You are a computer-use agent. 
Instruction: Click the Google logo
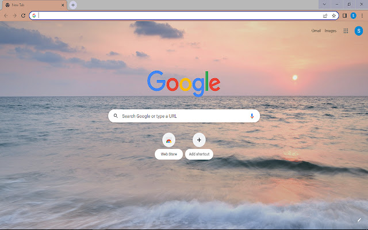tap(184, 83)
